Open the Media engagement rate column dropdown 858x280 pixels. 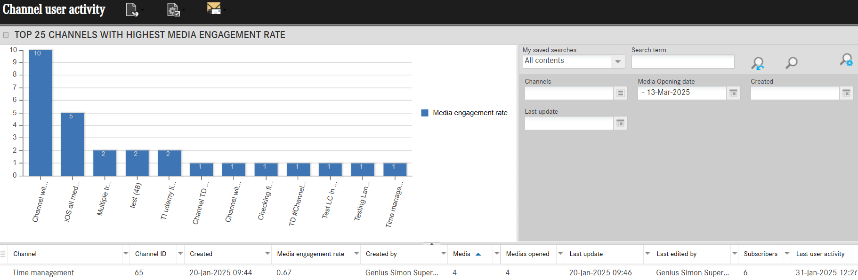tap(356, 254)
